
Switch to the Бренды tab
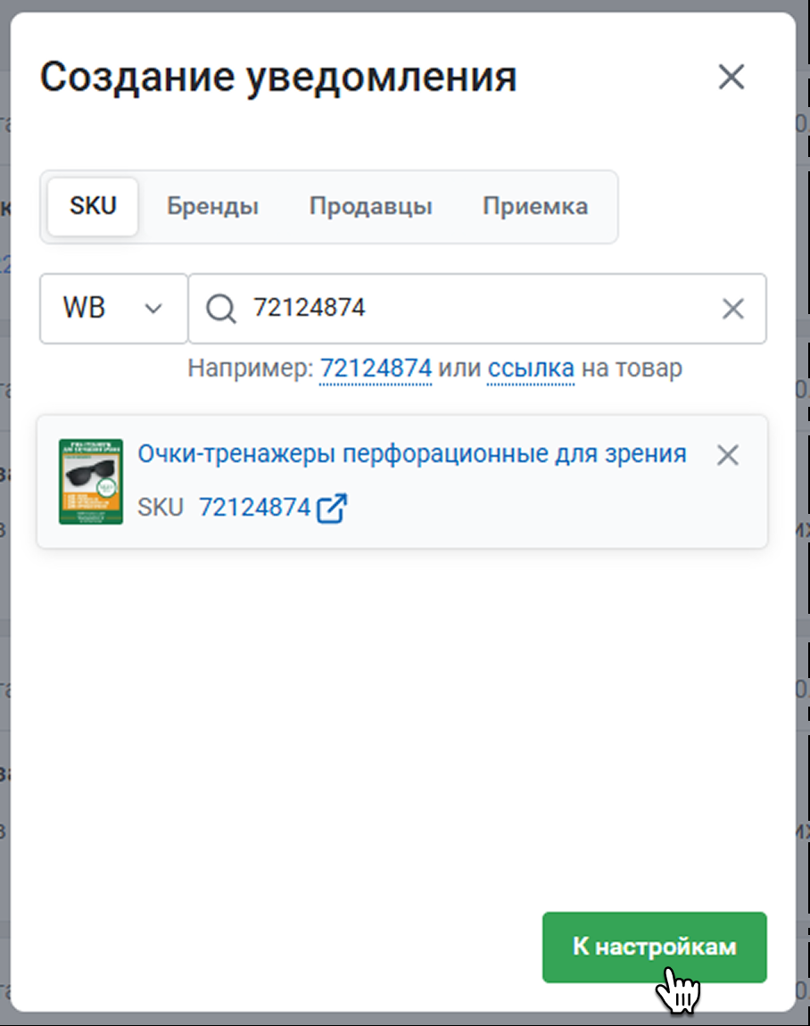(x=212, y=207)
